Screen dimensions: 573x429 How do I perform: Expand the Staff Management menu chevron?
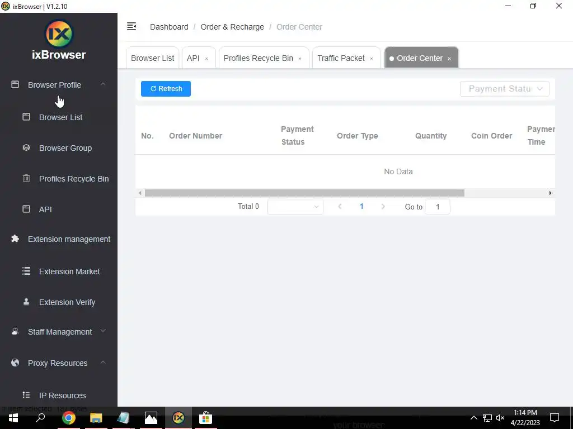(x=103, y=331)
